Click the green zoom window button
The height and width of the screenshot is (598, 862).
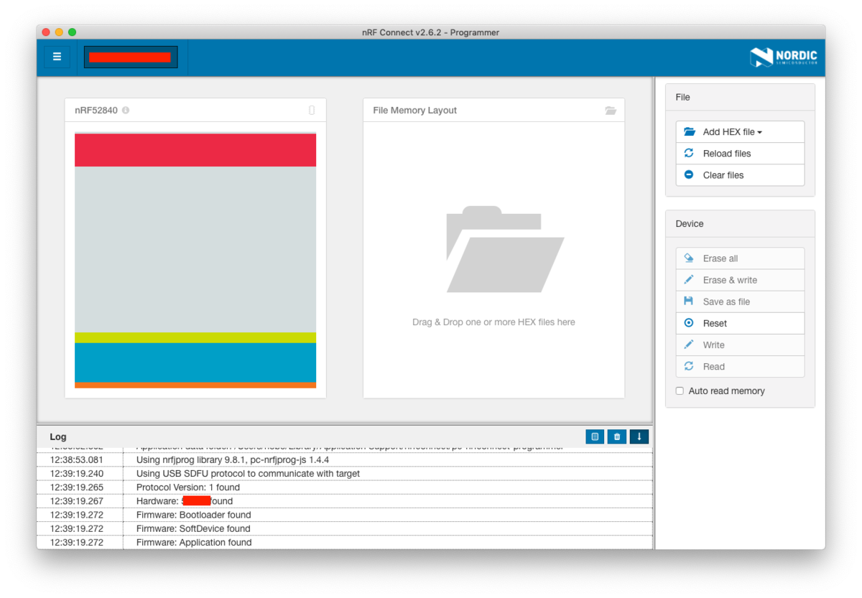[73, 32]
